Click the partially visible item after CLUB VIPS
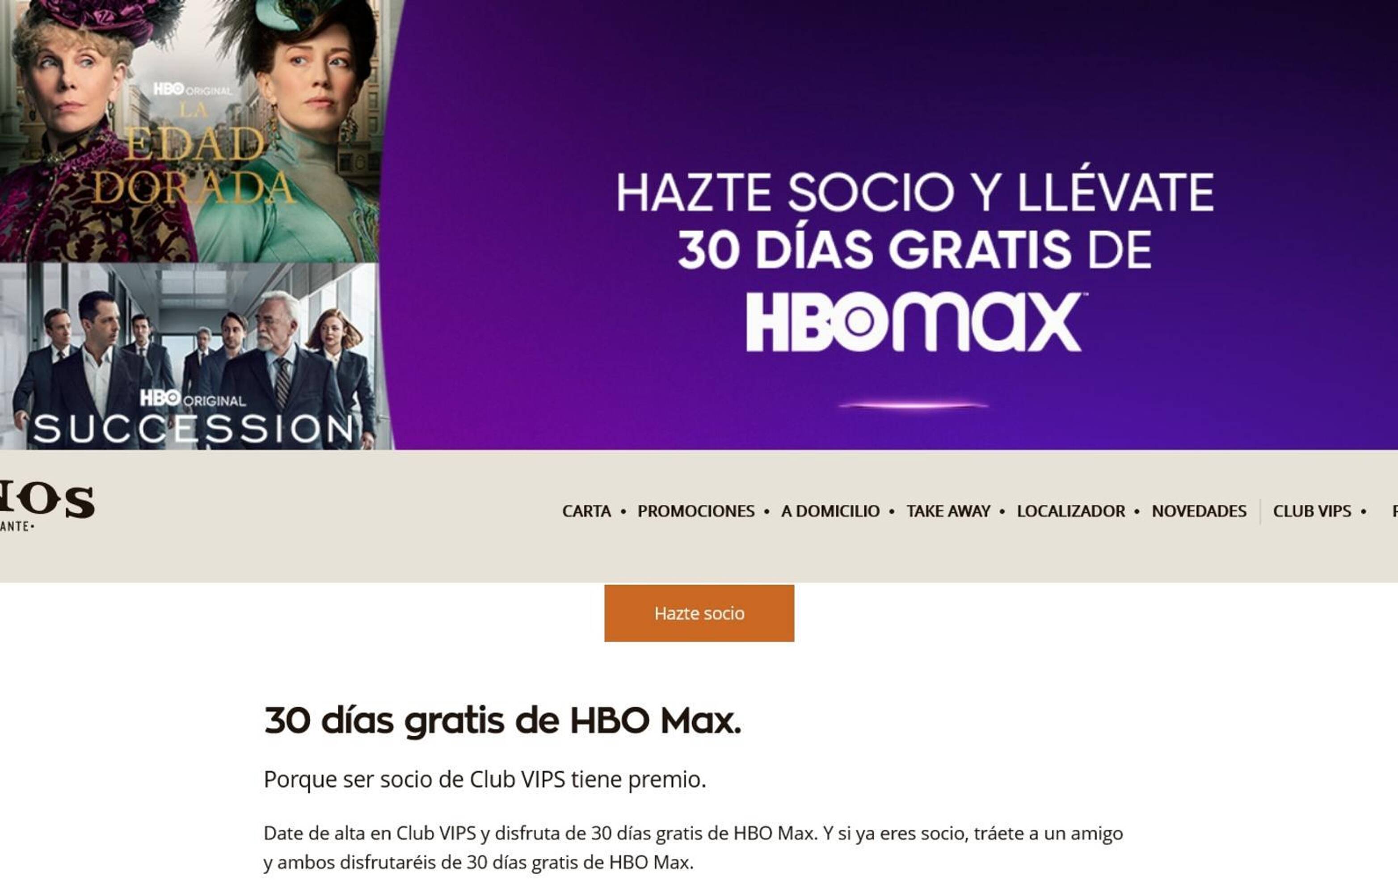Viewport: 1398px width, 894px height. click(x=1394, y=511)
